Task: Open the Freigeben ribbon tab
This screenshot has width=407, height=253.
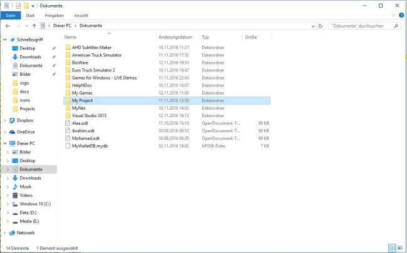Action: pos(54,16)
